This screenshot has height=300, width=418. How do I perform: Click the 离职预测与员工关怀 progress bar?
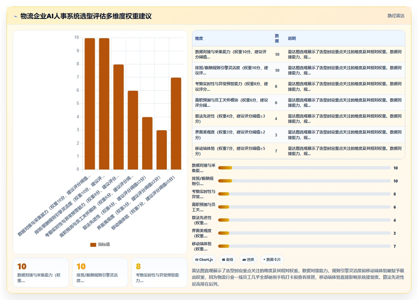coord(304,207)
